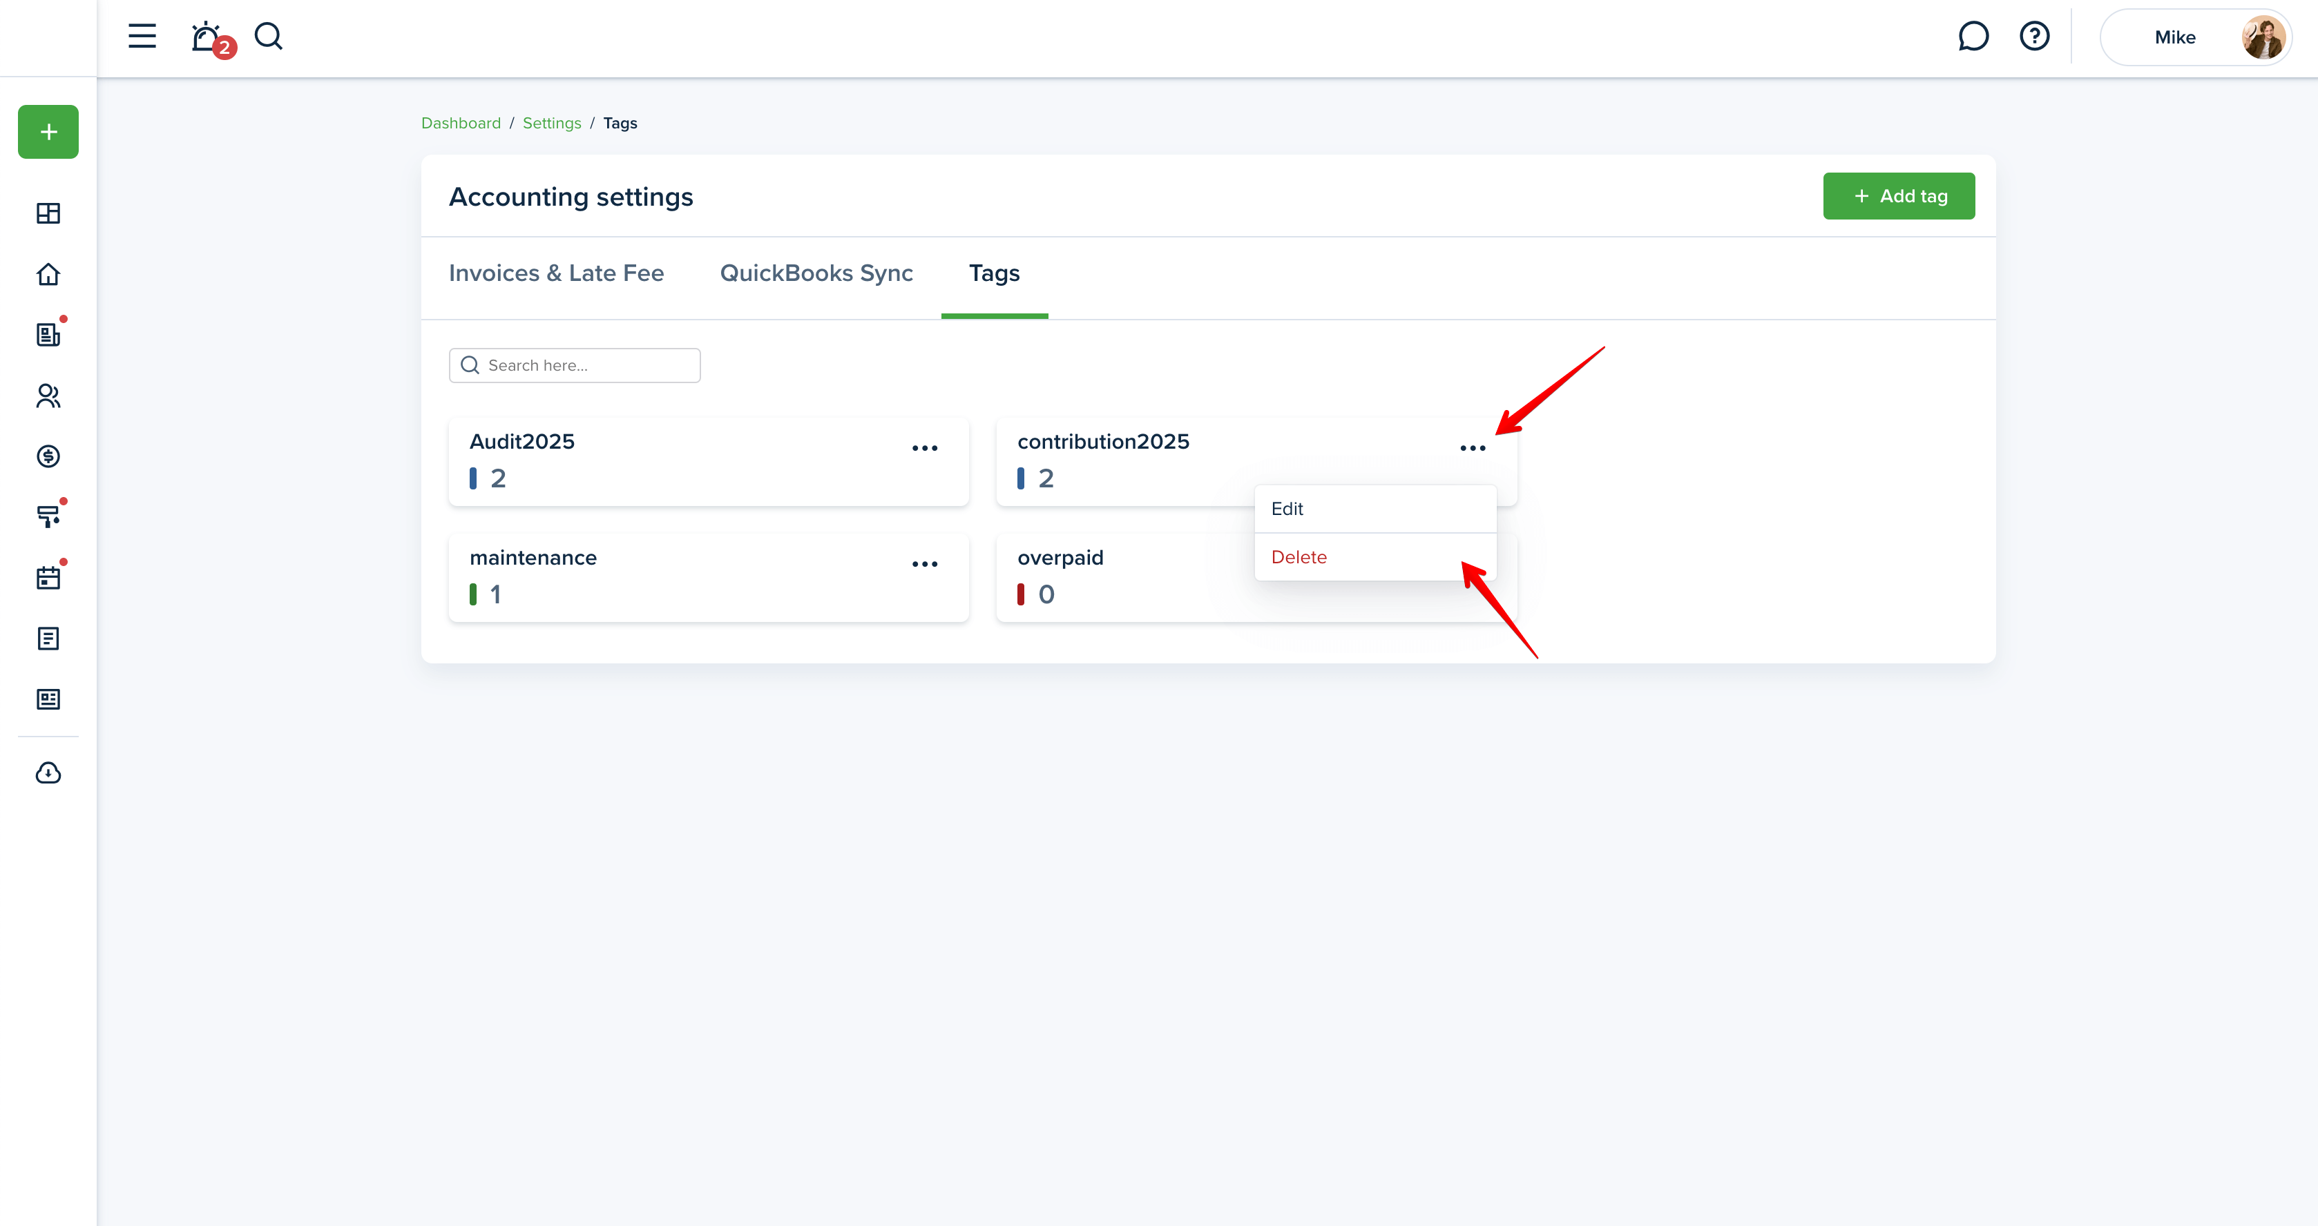Choose Delete from the tag context menu
The image size is (2318, 1226).
click(x=1375, y=557)
